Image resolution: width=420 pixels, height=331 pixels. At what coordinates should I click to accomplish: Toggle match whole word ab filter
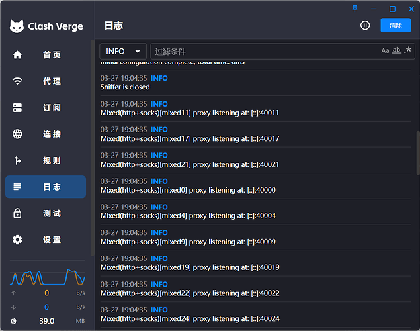(x=396, y=50)
